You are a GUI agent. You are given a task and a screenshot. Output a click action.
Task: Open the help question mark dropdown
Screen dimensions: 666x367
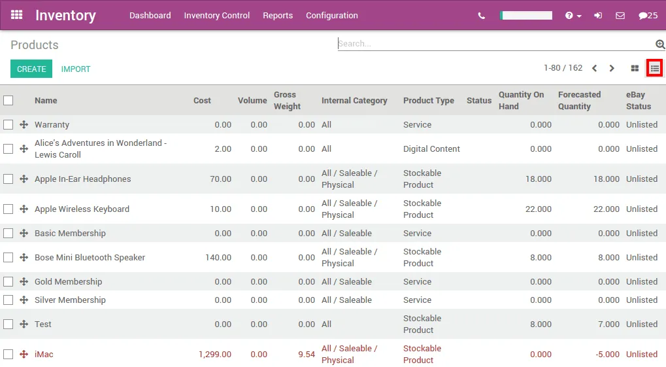(x=573, y=16)
